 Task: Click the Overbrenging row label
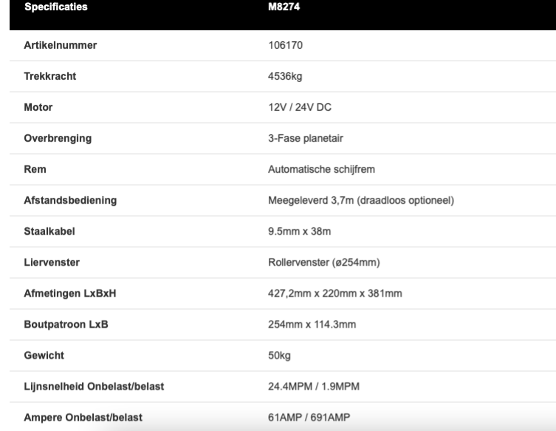tap(55, 138)
